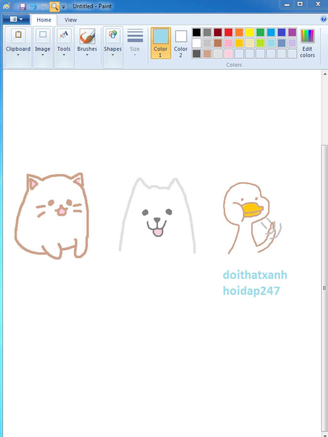Screen dimensions: 328x437
Task: Select the Brushes tool icon
Action: tap(87, 36)
